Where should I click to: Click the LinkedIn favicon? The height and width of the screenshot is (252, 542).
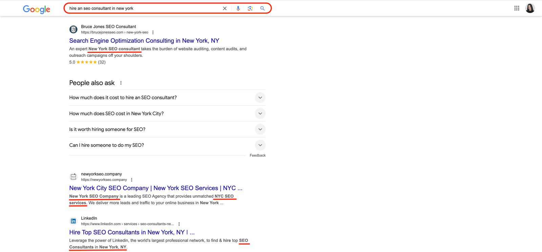pos(73,221)
